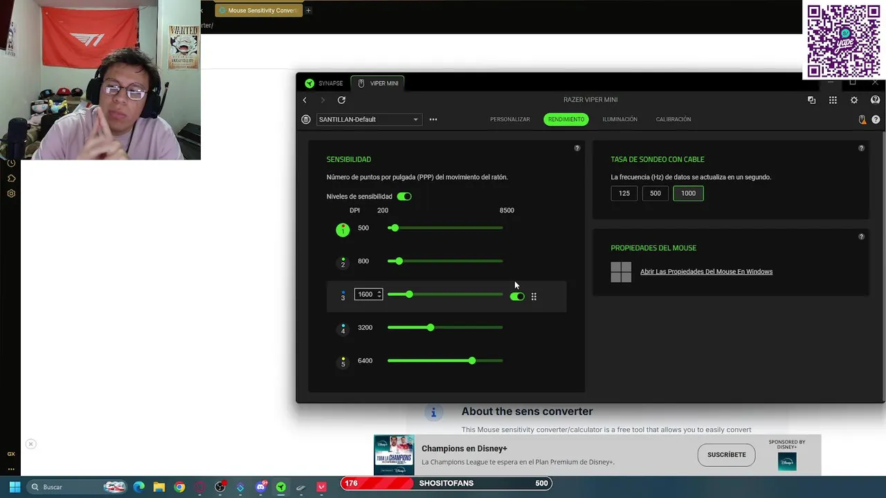Viewport: 886px width, 498px height.
Task: Open the Windows Start menu
Action: [15, 487]
